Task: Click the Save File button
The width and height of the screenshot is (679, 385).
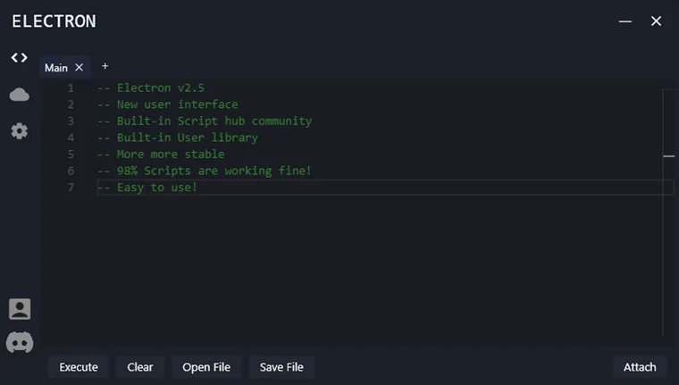Action: coord(281,367)
